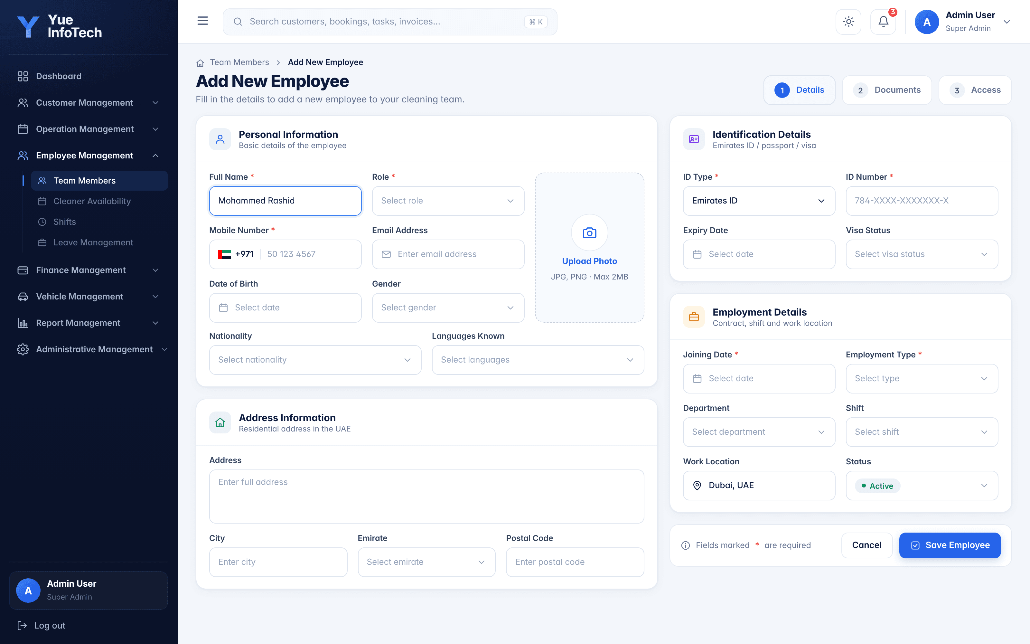Click the Log out icon

point(22,625)
